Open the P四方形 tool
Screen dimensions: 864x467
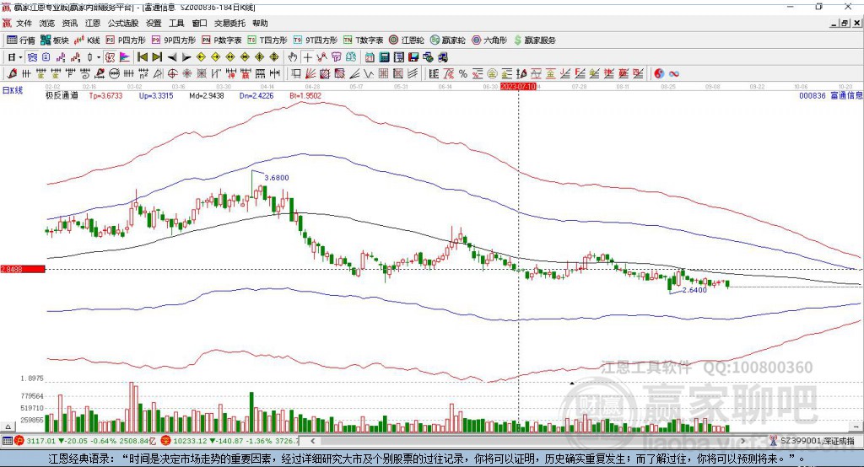point(126,40)
